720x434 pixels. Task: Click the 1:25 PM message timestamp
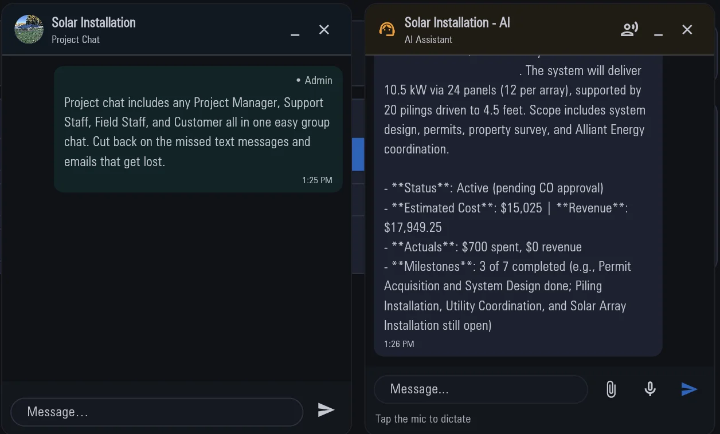tap(317, 180)
